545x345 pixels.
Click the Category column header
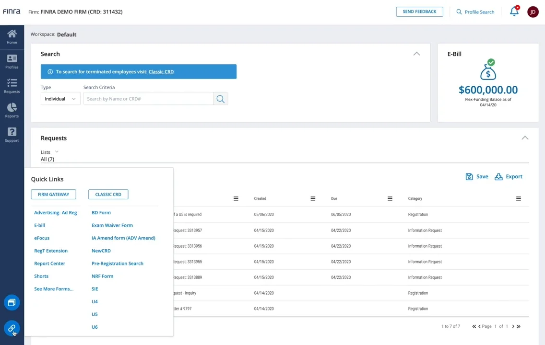(x=415, y=198)
